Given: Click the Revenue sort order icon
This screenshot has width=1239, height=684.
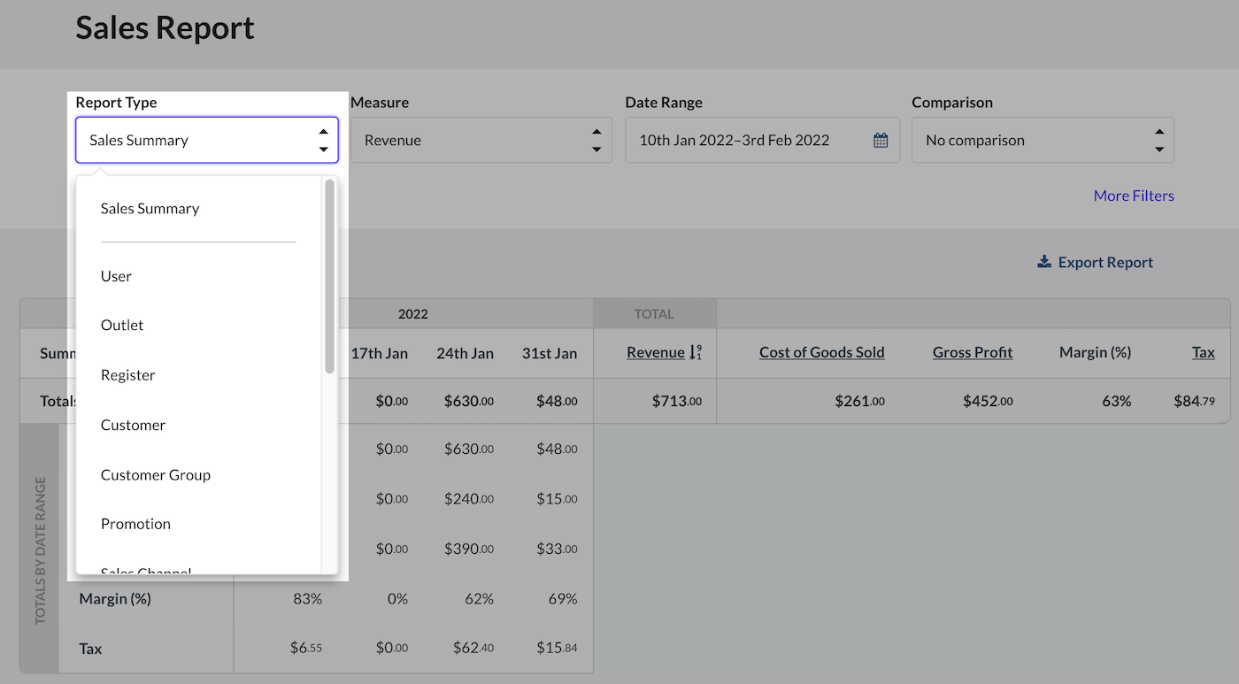Looking at the screenshot, I should click(695, 352).
